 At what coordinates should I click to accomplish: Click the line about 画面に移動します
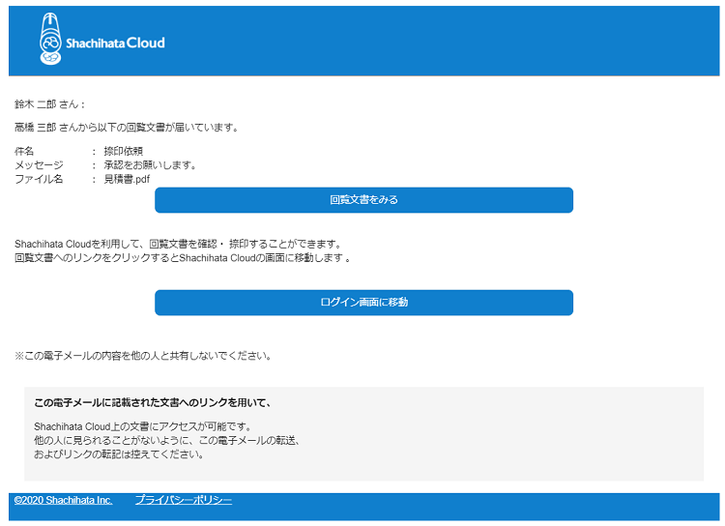182,257
